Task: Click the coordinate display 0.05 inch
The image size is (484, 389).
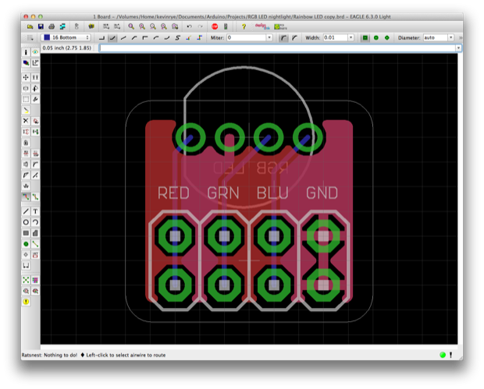Action: [x=67, y=48]
